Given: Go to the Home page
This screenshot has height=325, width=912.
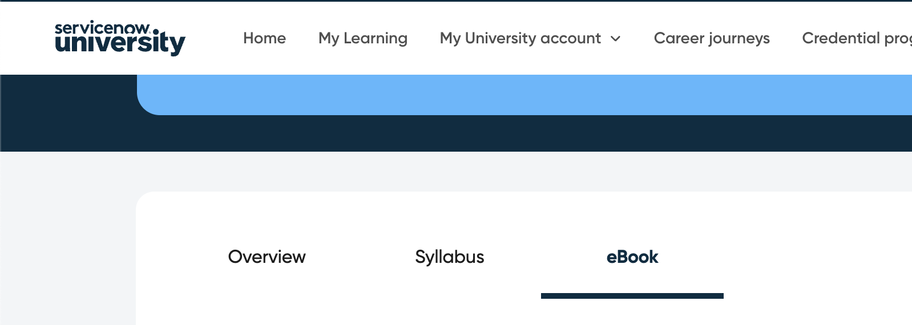Looking at the screenshot, I should tap(264, 38).
